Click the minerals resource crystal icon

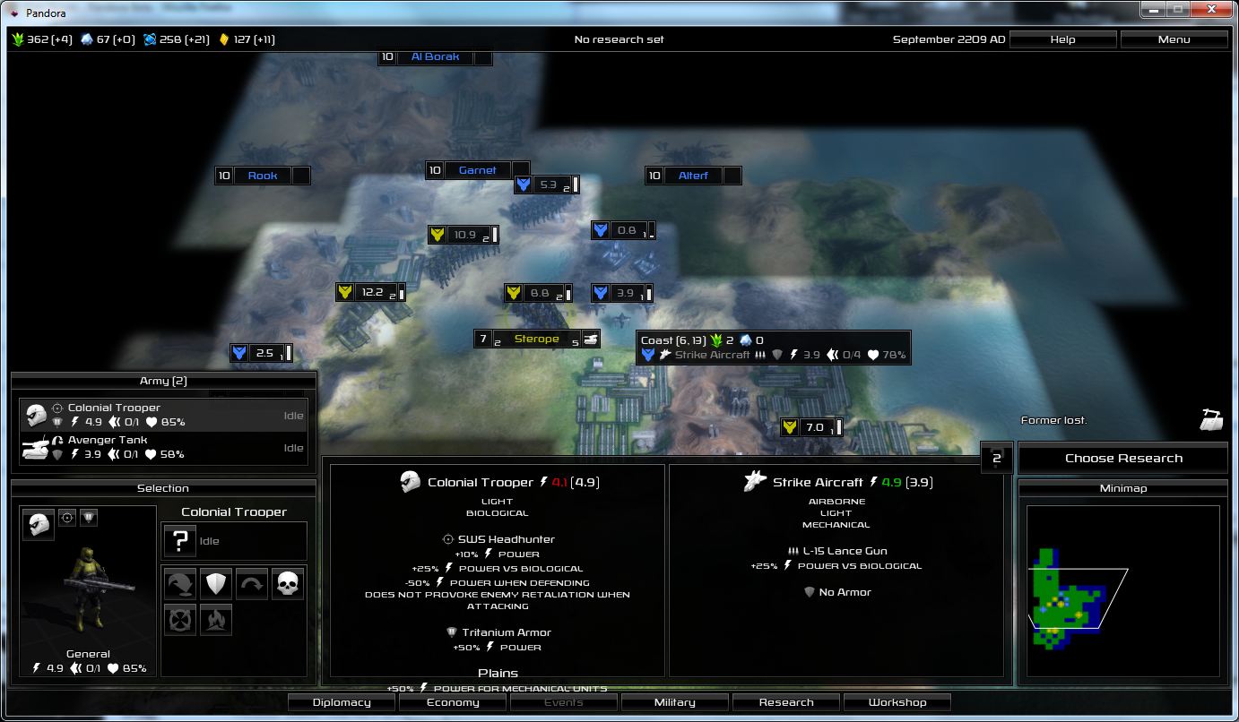coord(87,39)
